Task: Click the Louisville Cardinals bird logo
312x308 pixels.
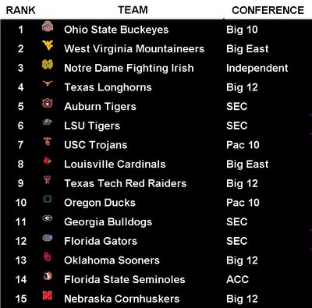Action: 48,161
